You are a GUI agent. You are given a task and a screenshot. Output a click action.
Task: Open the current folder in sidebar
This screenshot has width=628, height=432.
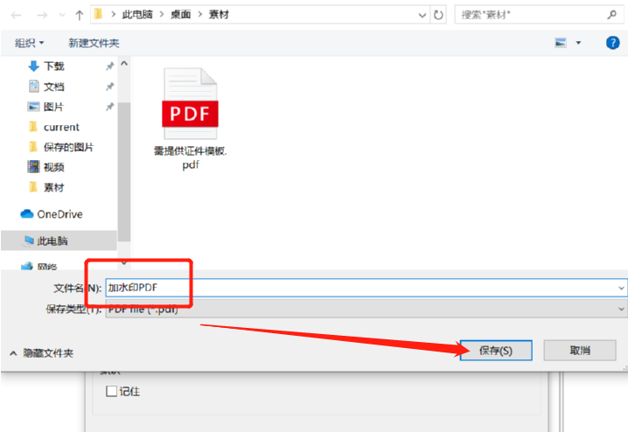coord(54,127)
